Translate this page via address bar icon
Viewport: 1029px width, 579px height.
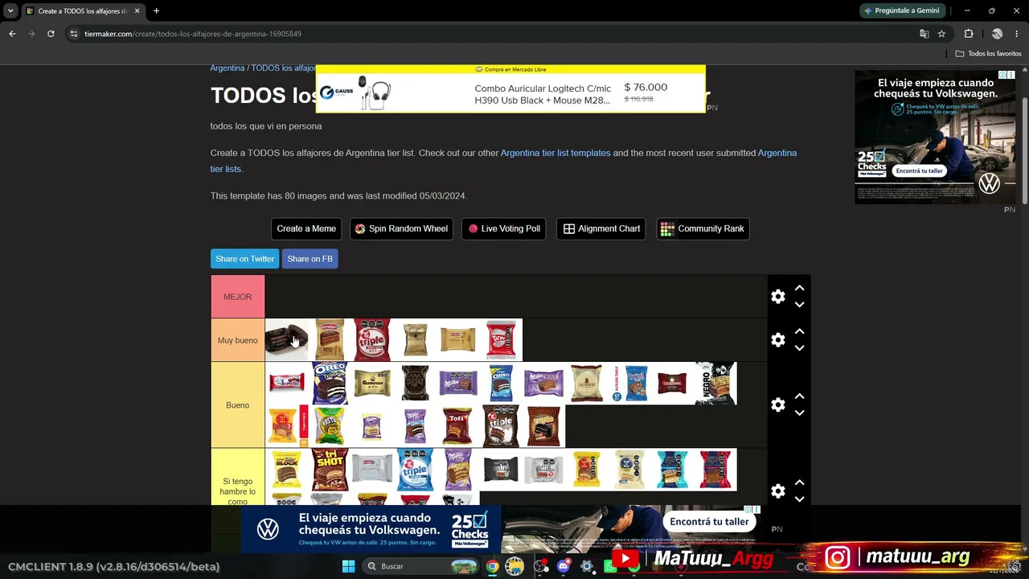[924, 34]
